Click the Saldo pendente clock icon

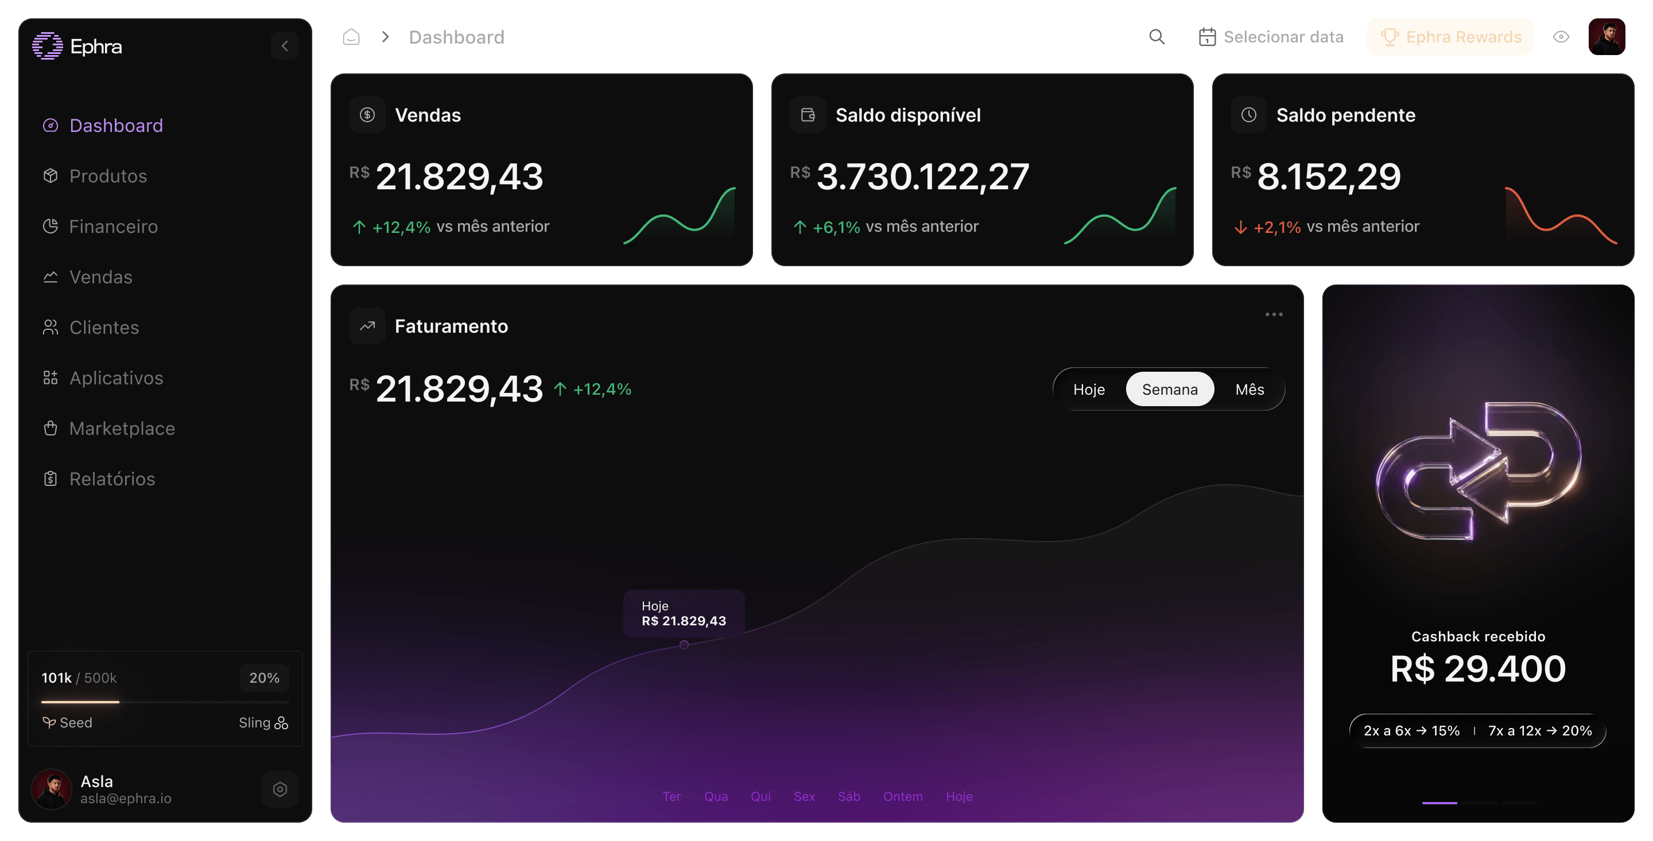1249,115
